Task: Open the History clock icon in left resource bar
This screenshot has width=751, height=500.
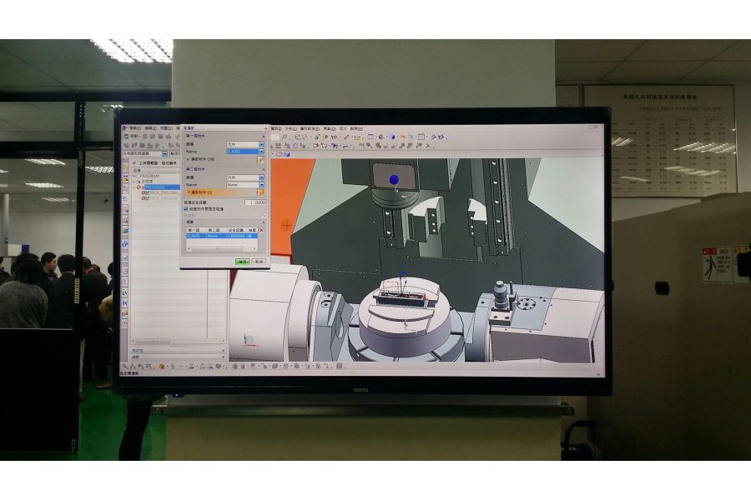Action: pos(125,271)
